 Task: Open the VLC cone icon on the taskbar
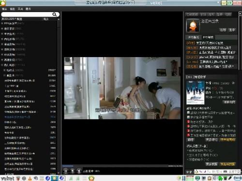[30, 179]
